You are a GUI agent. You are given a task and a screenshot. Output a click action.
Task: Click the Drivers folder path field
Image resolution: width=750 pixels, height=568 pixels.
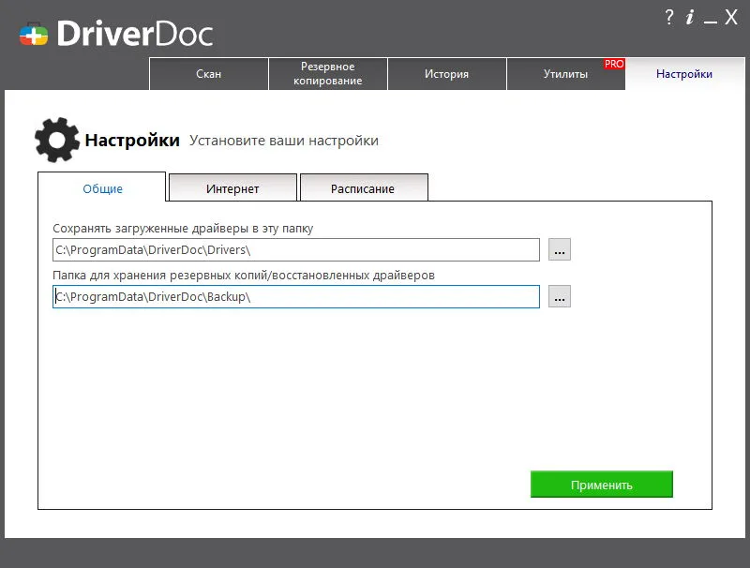click(x=296, y=249)
